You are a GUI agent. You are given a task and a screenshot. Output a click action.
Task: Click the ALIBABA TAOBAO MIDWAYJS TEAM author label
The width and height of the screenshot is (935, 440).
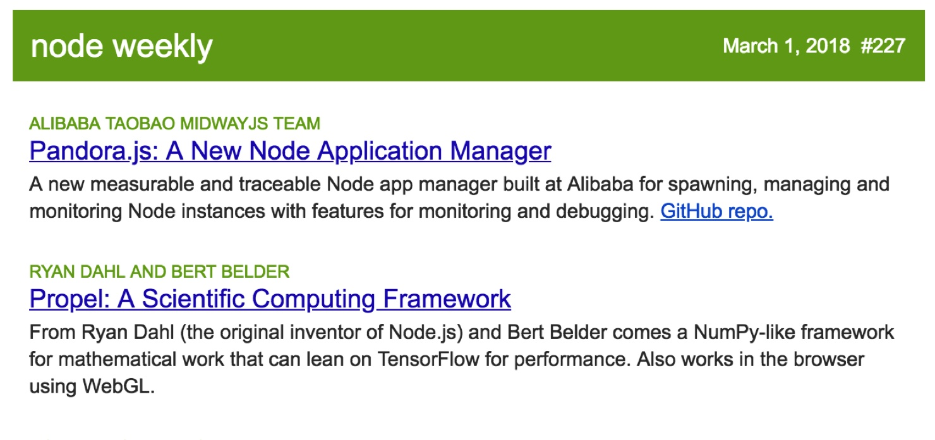(175, 123)
